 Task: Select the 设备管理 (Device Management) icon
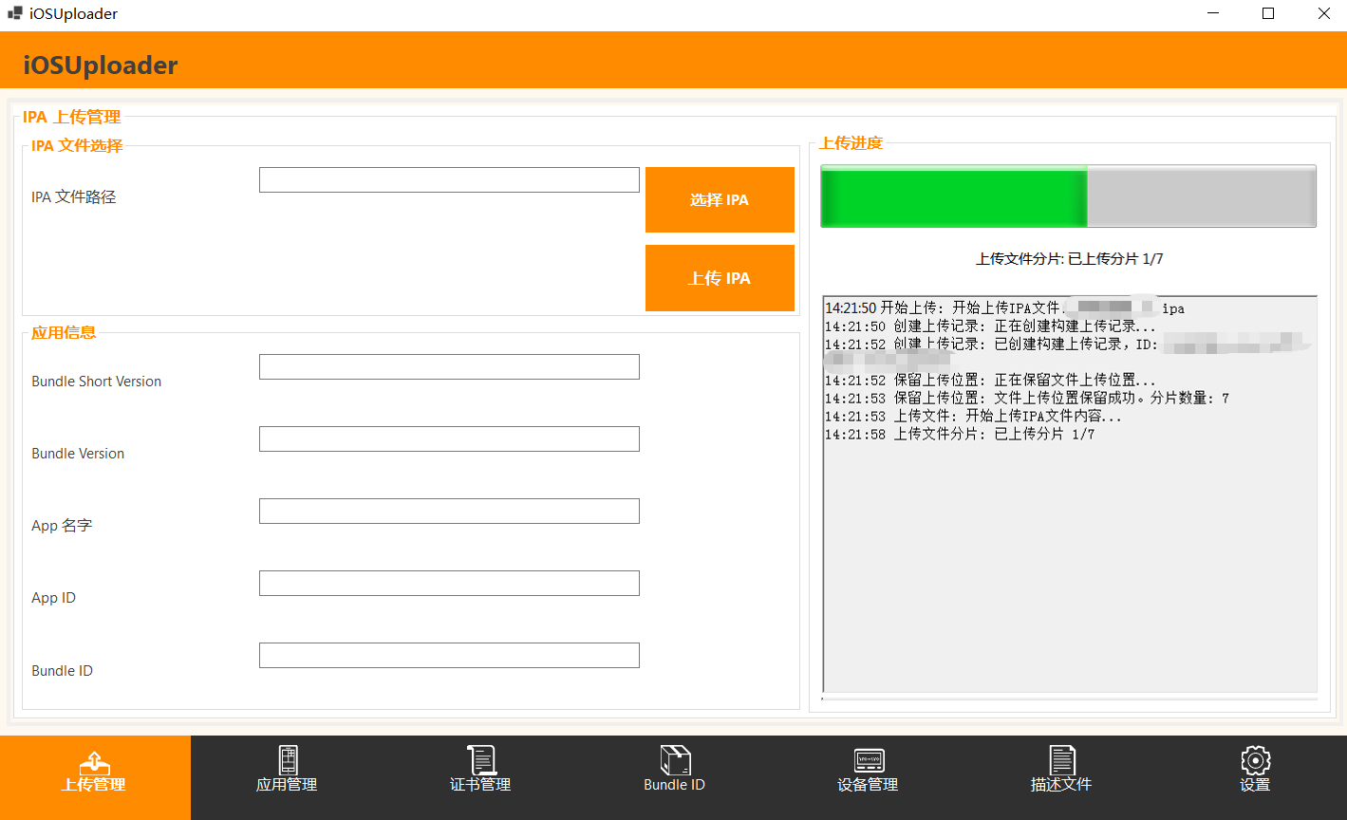coord(868,759)
